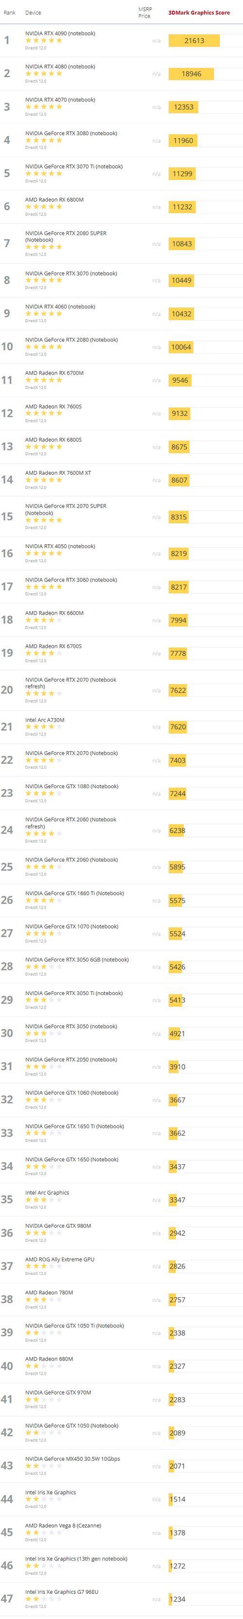Click the Rank column header

pos(9,13)
